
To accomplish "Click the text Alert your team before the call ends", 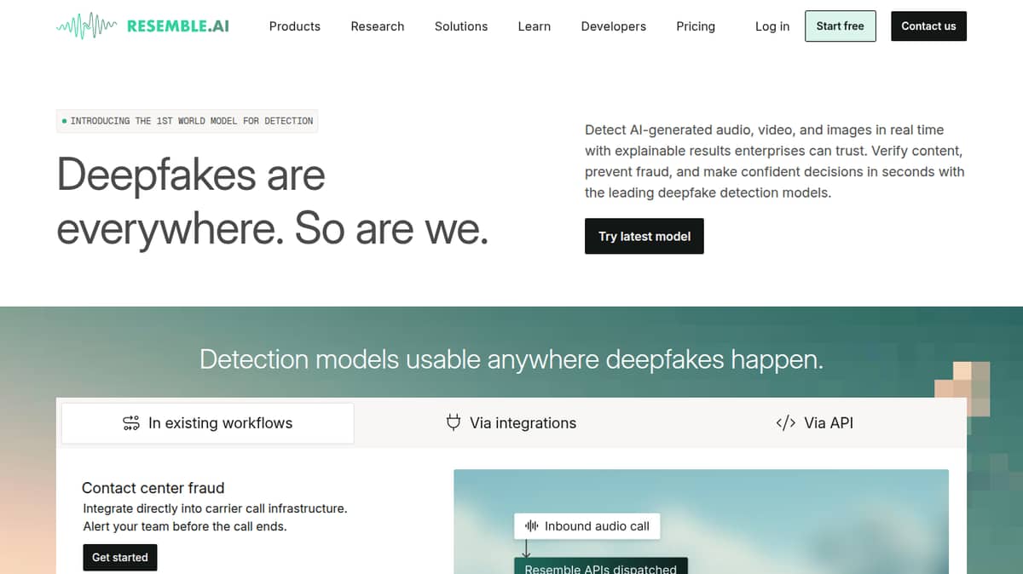I will [x=185, y=526].
